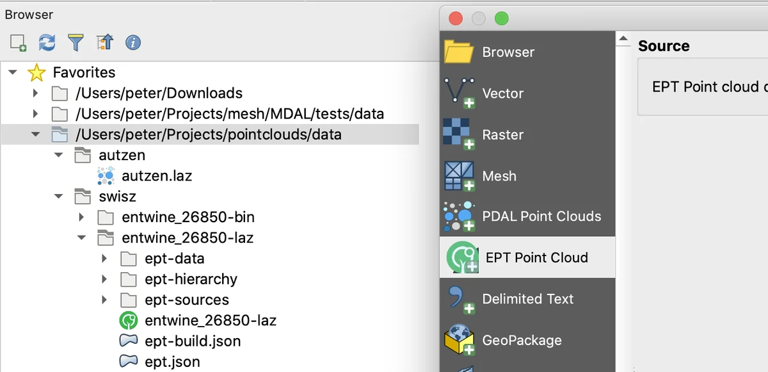Image resolution: width=768 pixels, height=372 pixels.
Task: Open the GeoPackage source tab
Action: [522, 341]
